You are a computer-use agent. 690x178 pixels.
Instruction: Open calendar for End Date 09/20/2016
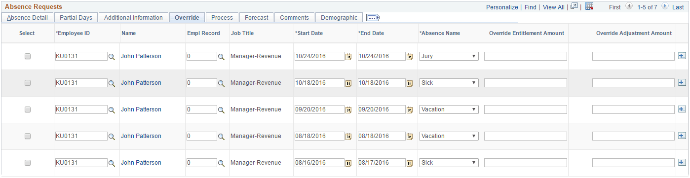click(x=410, y=110)
